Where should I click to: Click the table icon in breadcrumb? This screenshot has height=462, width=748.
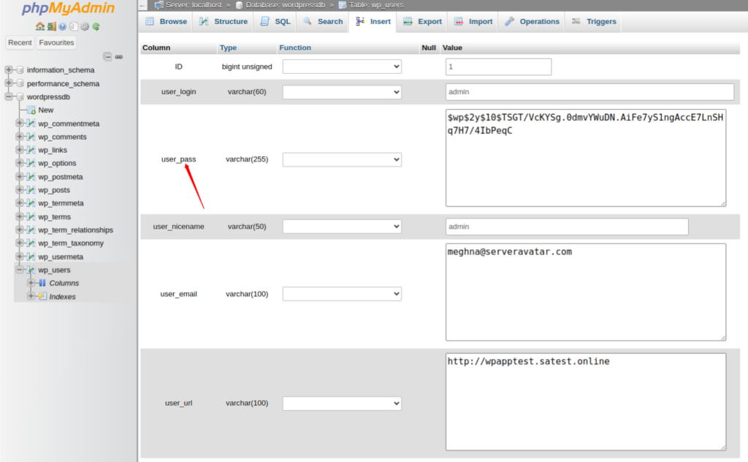(343, 5)
